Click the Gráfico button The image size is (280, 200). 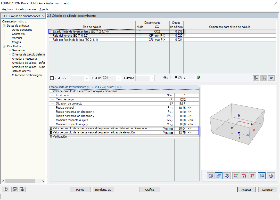click(150, 189)
